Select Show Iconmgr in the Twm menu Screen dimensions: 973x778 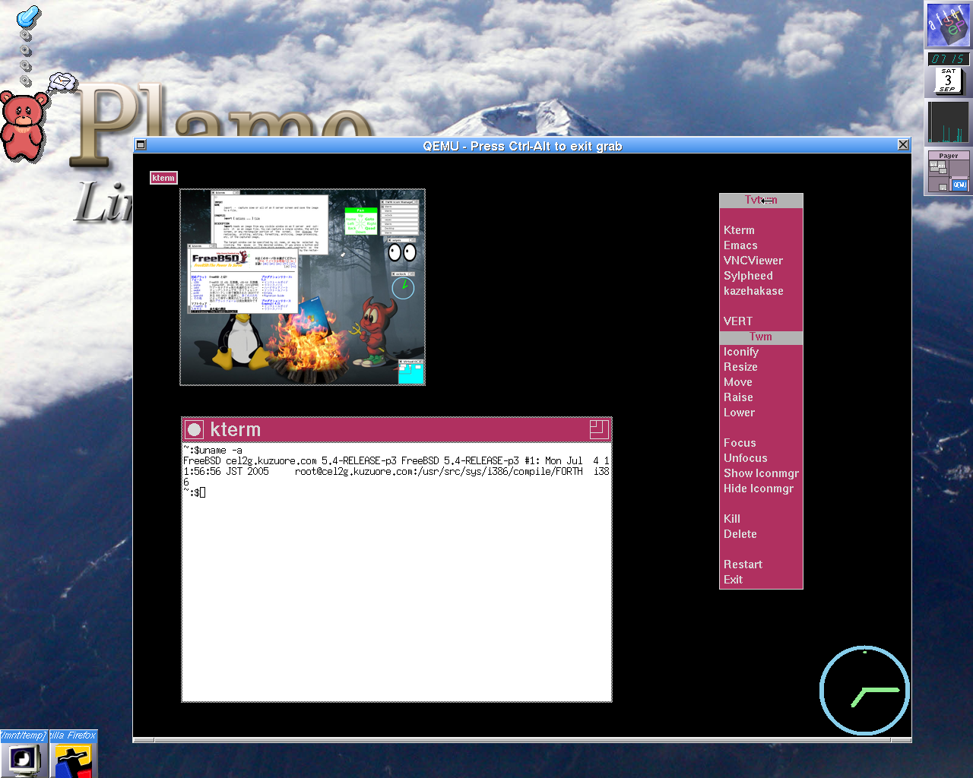[761, 473]
